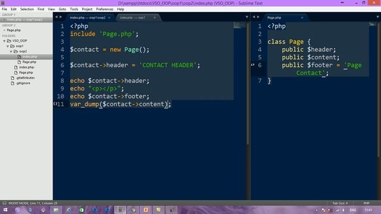The image size is (381, 214).
Task: Select the Page.php tab in right pane
Action: 274,18
